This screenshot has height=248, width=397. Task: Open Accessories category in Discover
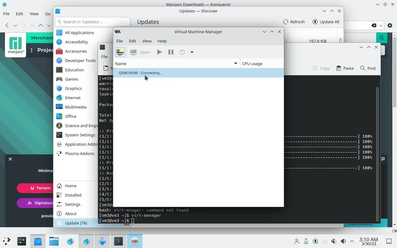[x=76, y=51]
